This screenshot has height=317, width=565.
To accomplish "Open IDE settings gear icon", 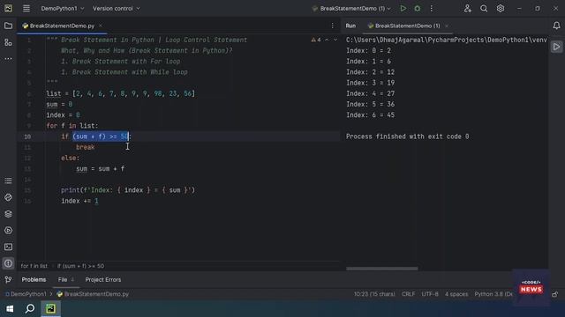I will (x=501, y=8).
